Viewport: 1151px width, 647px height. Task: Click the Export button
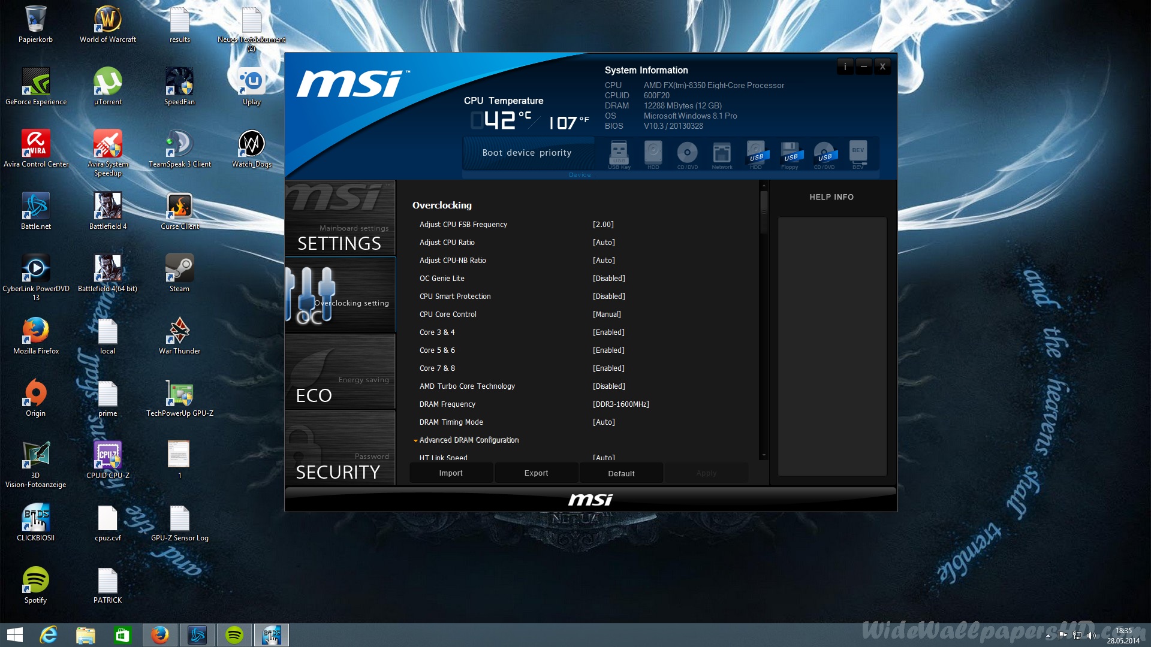[x=536, y=473]
